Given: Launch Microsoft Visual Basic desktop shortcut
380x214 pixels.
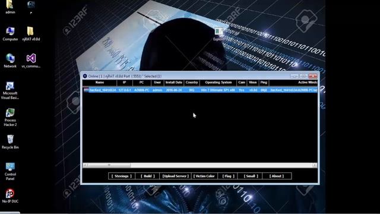Looking at the screenshot, I should (x=10, y=90).
